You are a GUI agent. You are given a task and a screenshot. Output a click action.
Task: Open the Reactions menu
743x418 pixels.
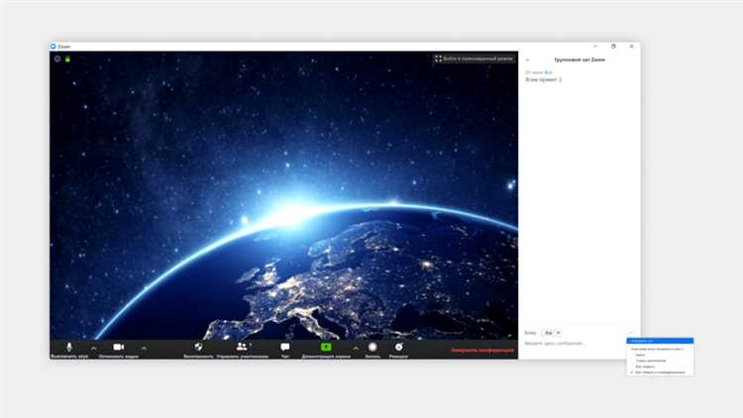tap(398, 350)
